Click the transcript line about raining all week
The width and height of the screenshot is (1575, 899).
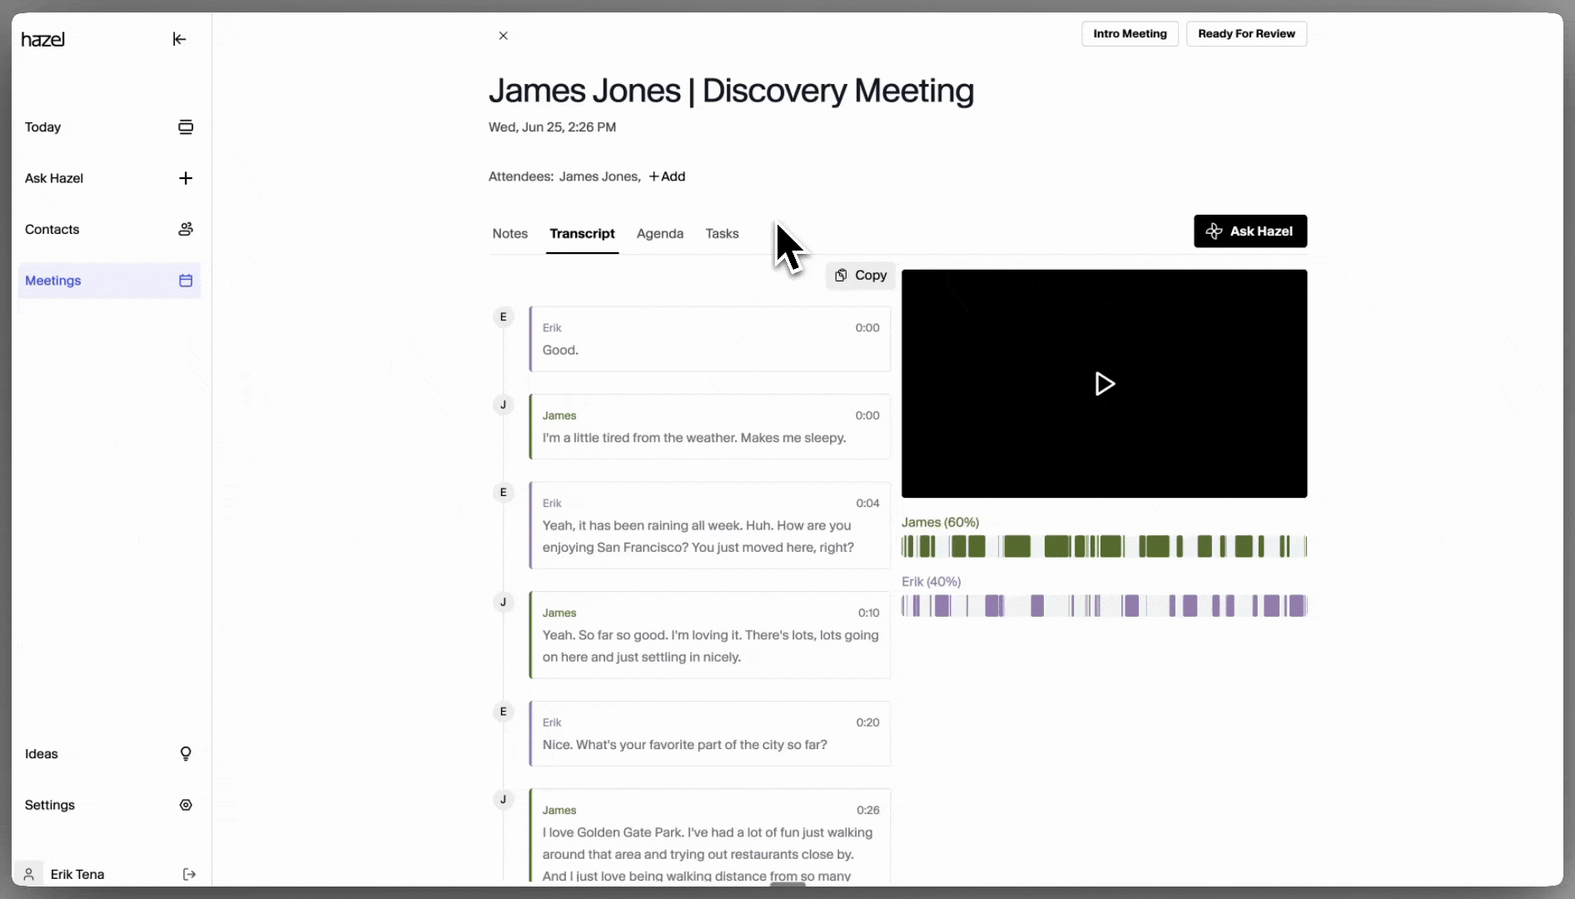pyautogui.click(x=710, y=525)
